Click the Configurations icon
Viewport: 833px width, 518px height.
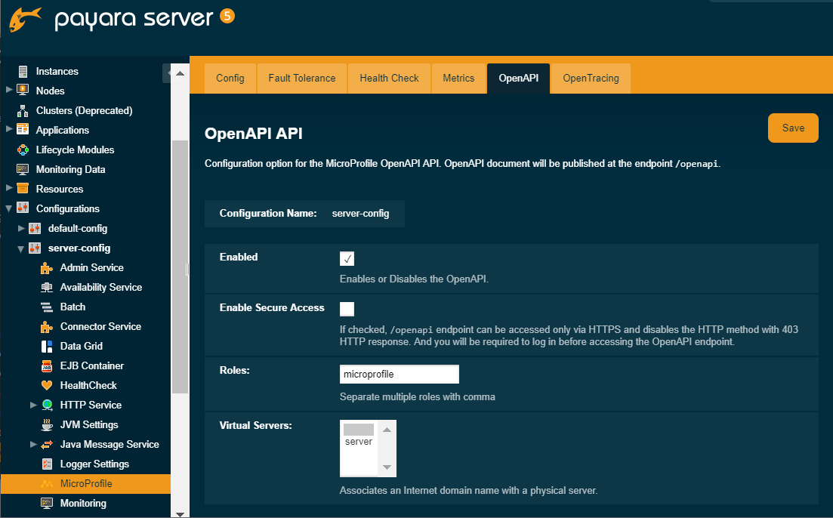(23, 208)
